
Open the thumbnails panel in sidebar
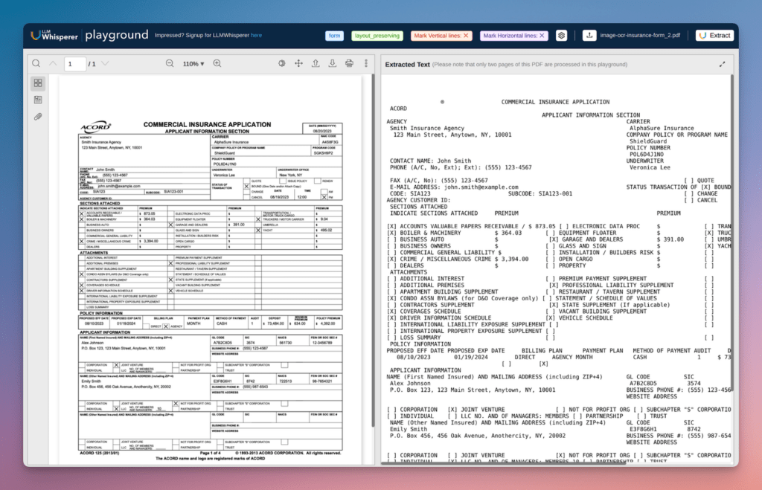click(x=37, y=83)
